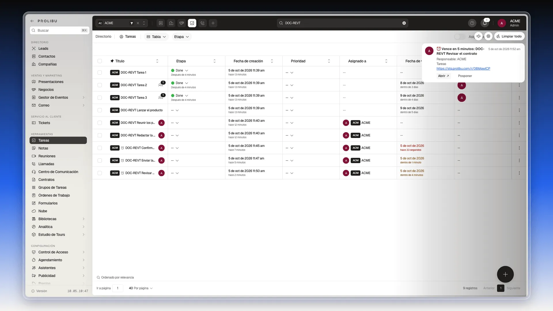Open the stg.prolibu.com link in notification

tap(463, 69)
